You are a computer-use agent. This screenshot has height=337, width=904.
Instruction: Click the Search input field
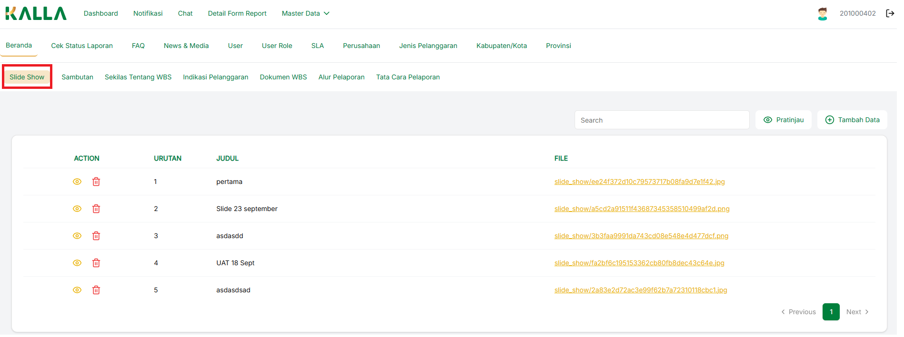point(662,120)
